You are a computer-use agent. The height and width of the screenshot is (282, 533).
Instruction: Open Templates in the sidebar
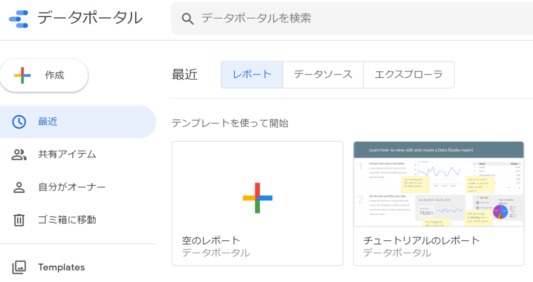tap(78, 267)
